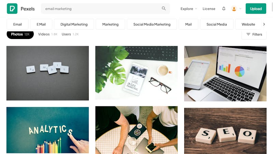Show more related tags with right chevron
This screenshot has width=273, height=154.
click(264, 24)
